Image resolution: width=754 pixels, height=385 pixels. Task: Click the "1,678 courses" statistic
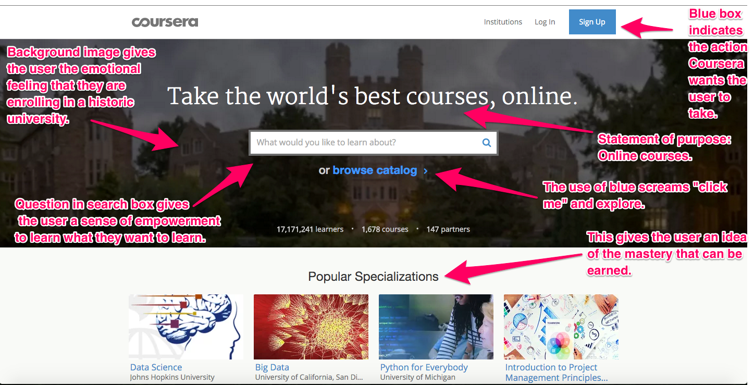point(385,229)
